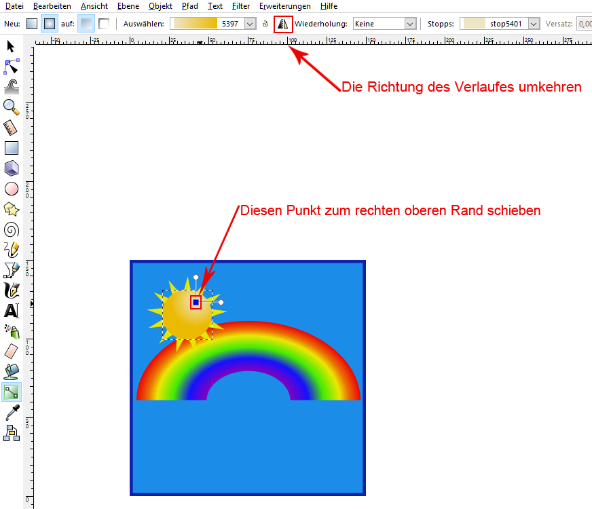Select the 3D Box tool

(12, 168)
